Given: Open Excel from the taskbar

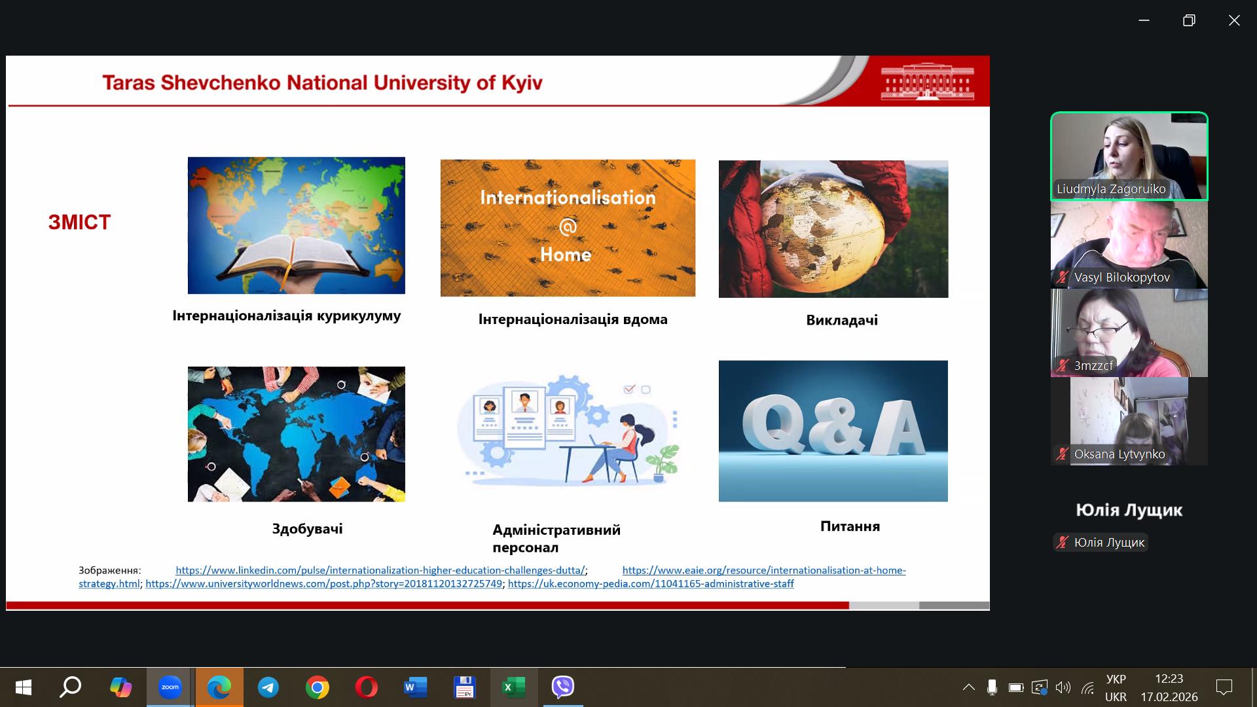Looking at the screenshot, I should 513,687.
